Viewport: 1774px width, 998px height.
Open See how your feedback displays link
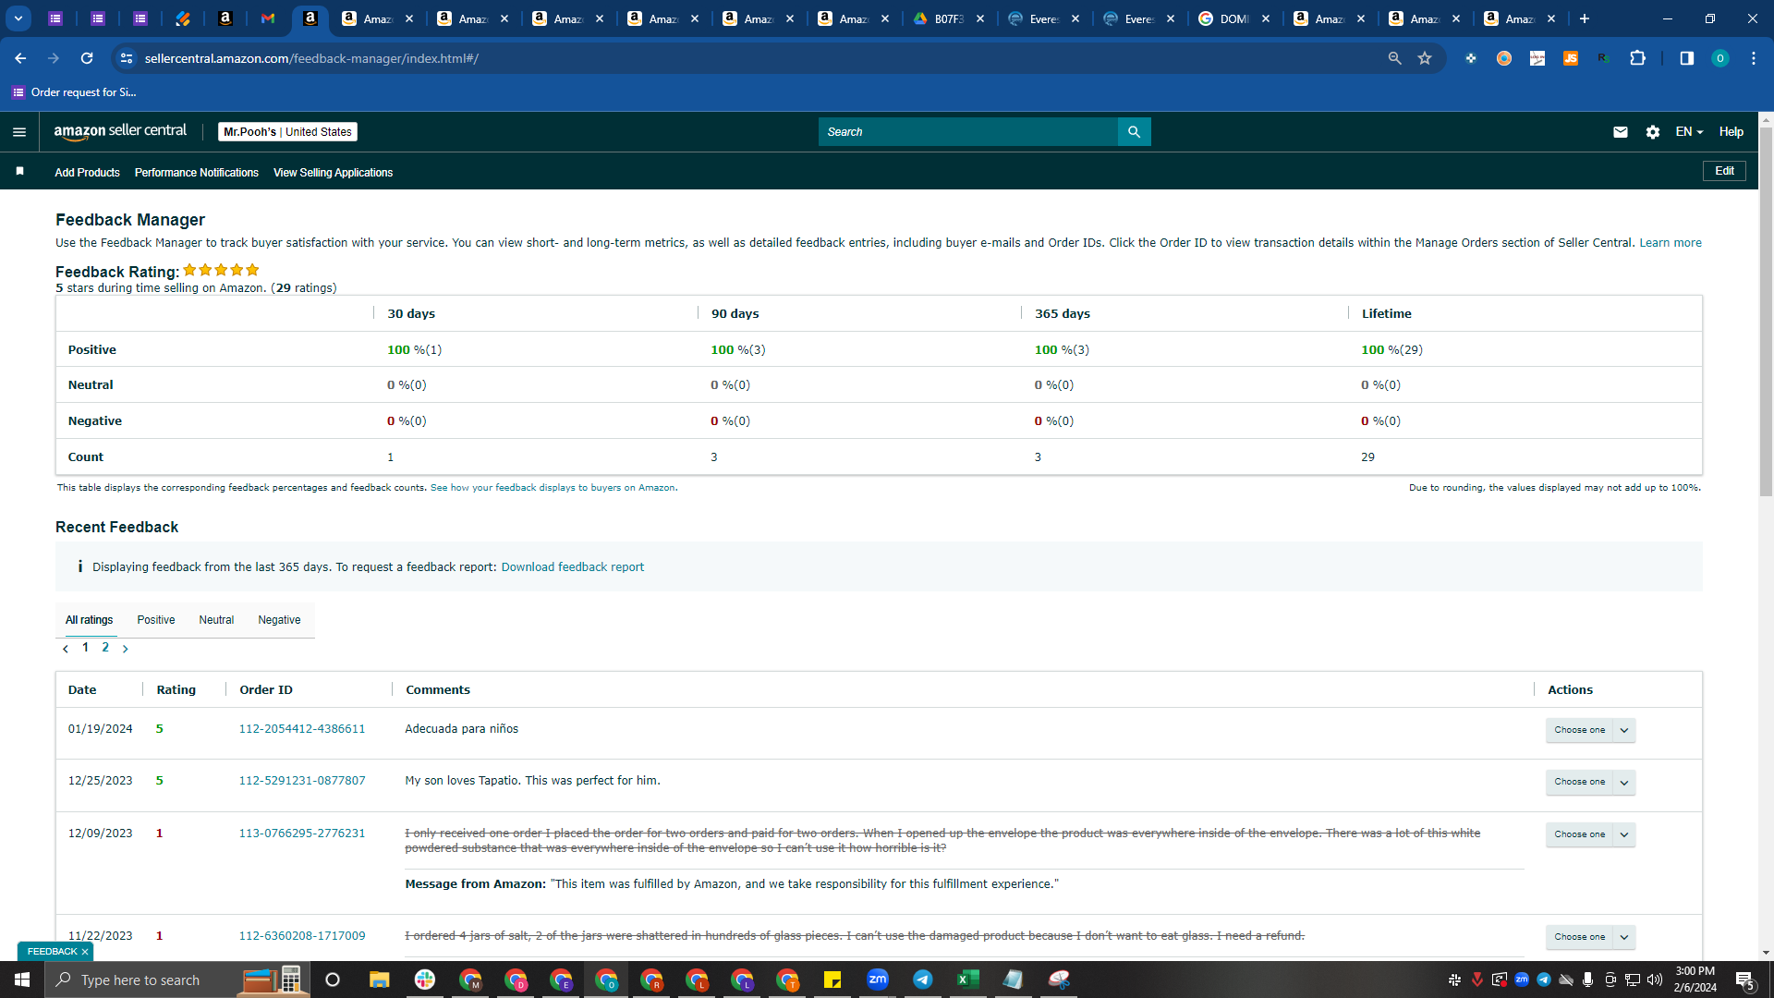click(x=553, y=488)
